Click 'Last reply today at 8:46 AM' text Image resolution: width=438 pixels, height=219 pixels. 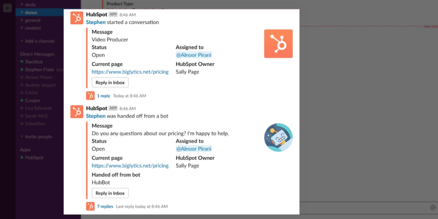pos(142,207)
